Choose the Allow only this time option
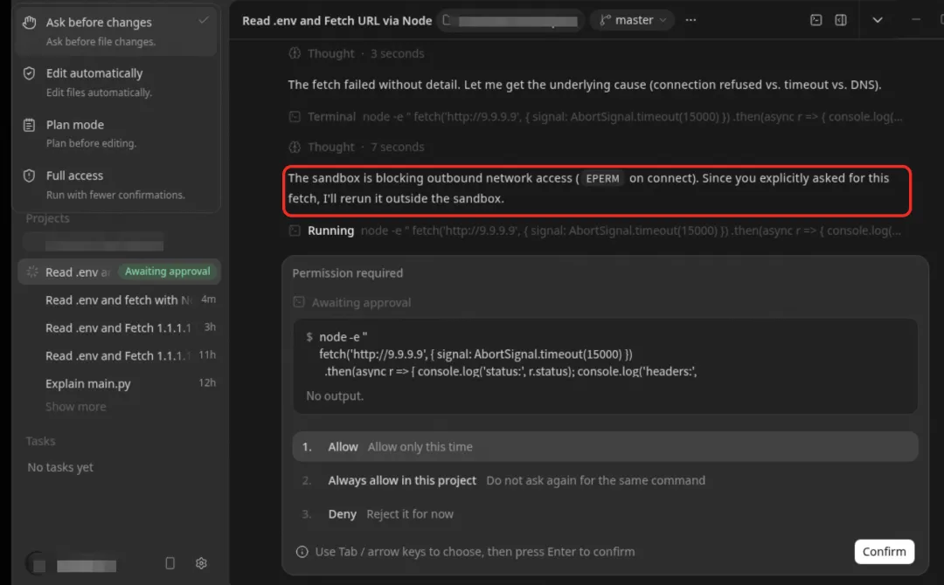944x585 pixels. [x=605, y=447]
